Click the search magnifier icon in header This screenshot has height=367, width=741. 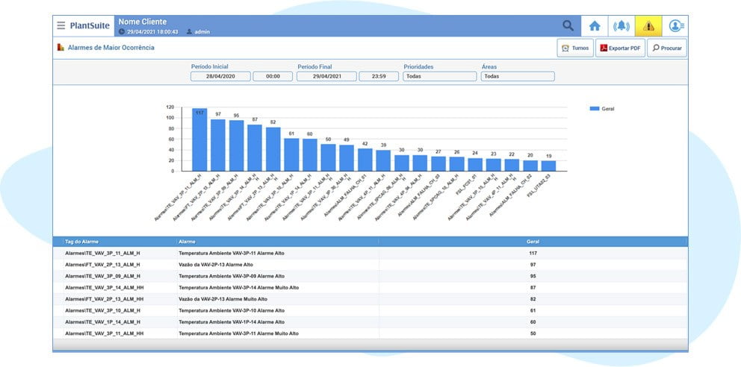pyautogui.click(x=568, y=25)
